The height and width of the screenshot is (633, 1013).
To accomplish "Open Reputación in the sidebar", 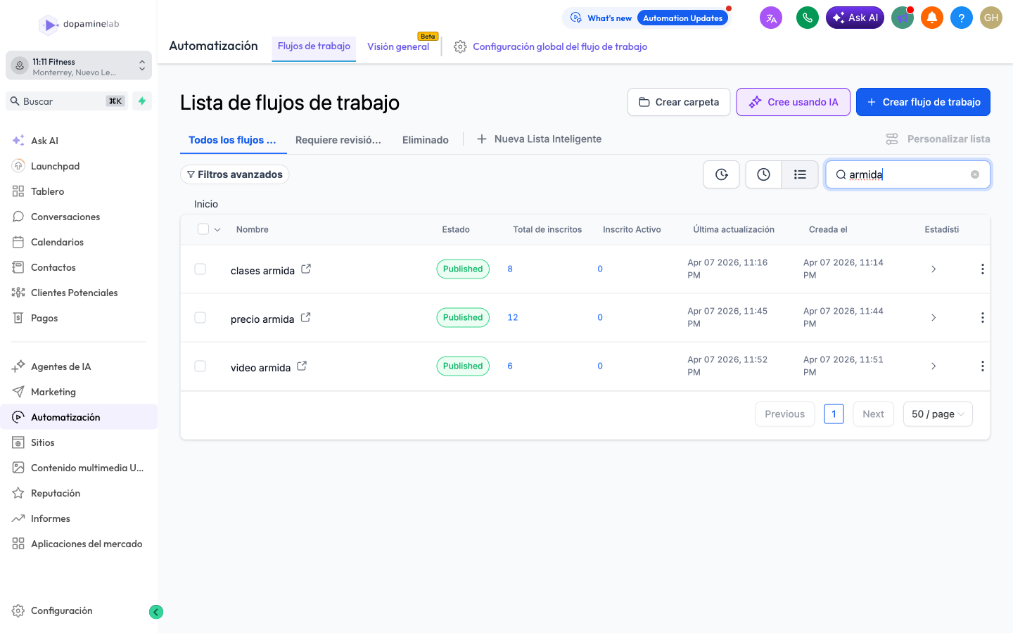I will [x=79, y=493].
